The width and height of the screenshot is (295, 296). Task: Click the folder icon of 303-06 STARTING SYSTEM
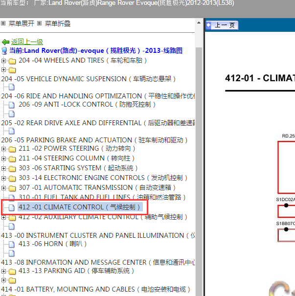click(x=12, y=169)
